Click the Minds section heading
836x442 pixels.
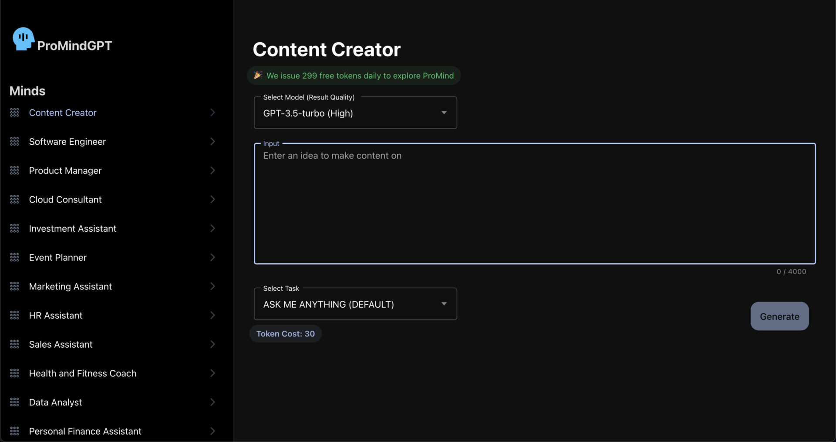coord(27,91)
